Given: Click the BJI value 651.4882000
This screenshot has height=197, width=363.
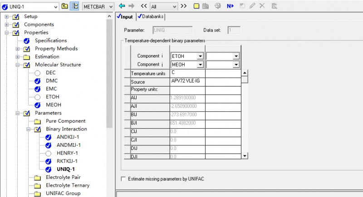Looking at the screenshot, I should coord(187,123).
